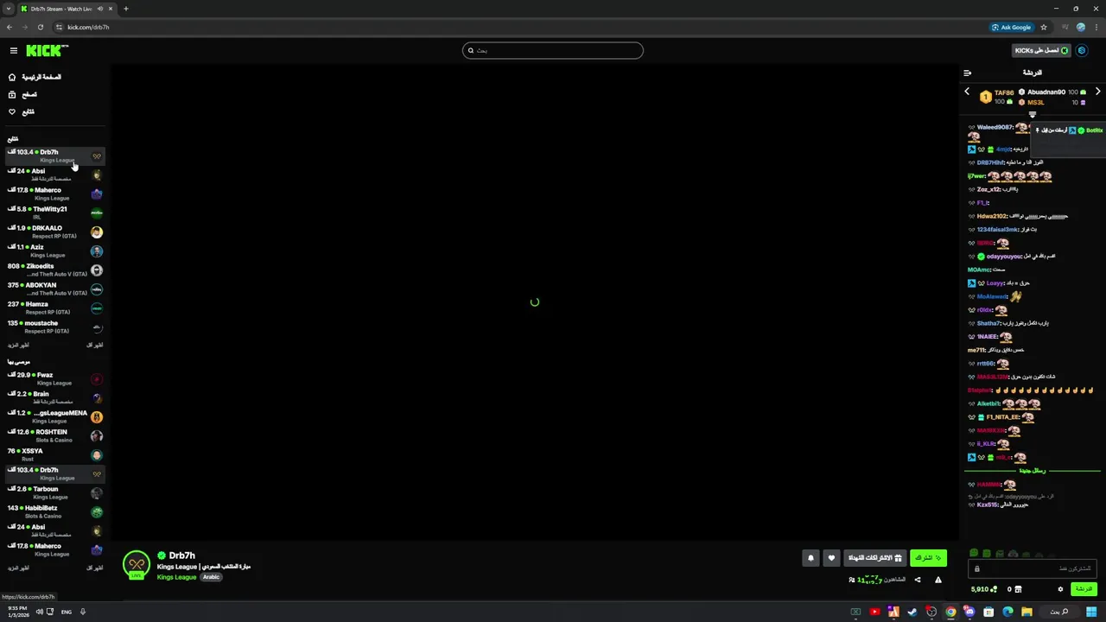Open iHamza channel row
This screenshot has width=1106, height=622.
(x=54, y=308)
